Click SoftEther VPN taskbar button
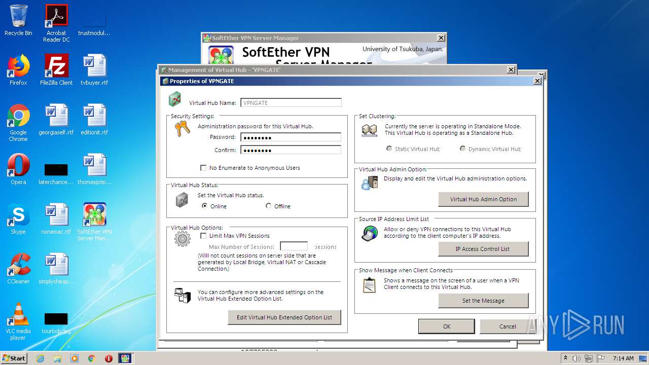The height and width of the screenshot is (365, 649). point(125,358)
